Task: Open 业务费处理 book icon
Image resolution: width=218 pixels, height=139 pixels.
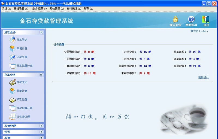Action: click(x=12, y=117)
